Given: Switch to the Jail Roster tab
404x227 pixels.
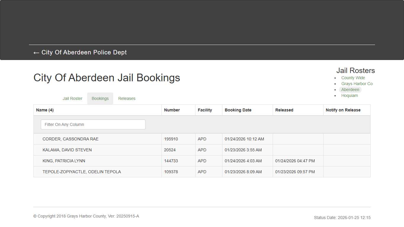Looking at the screenshot, I should pyautogui.click(x=72, y=98).
